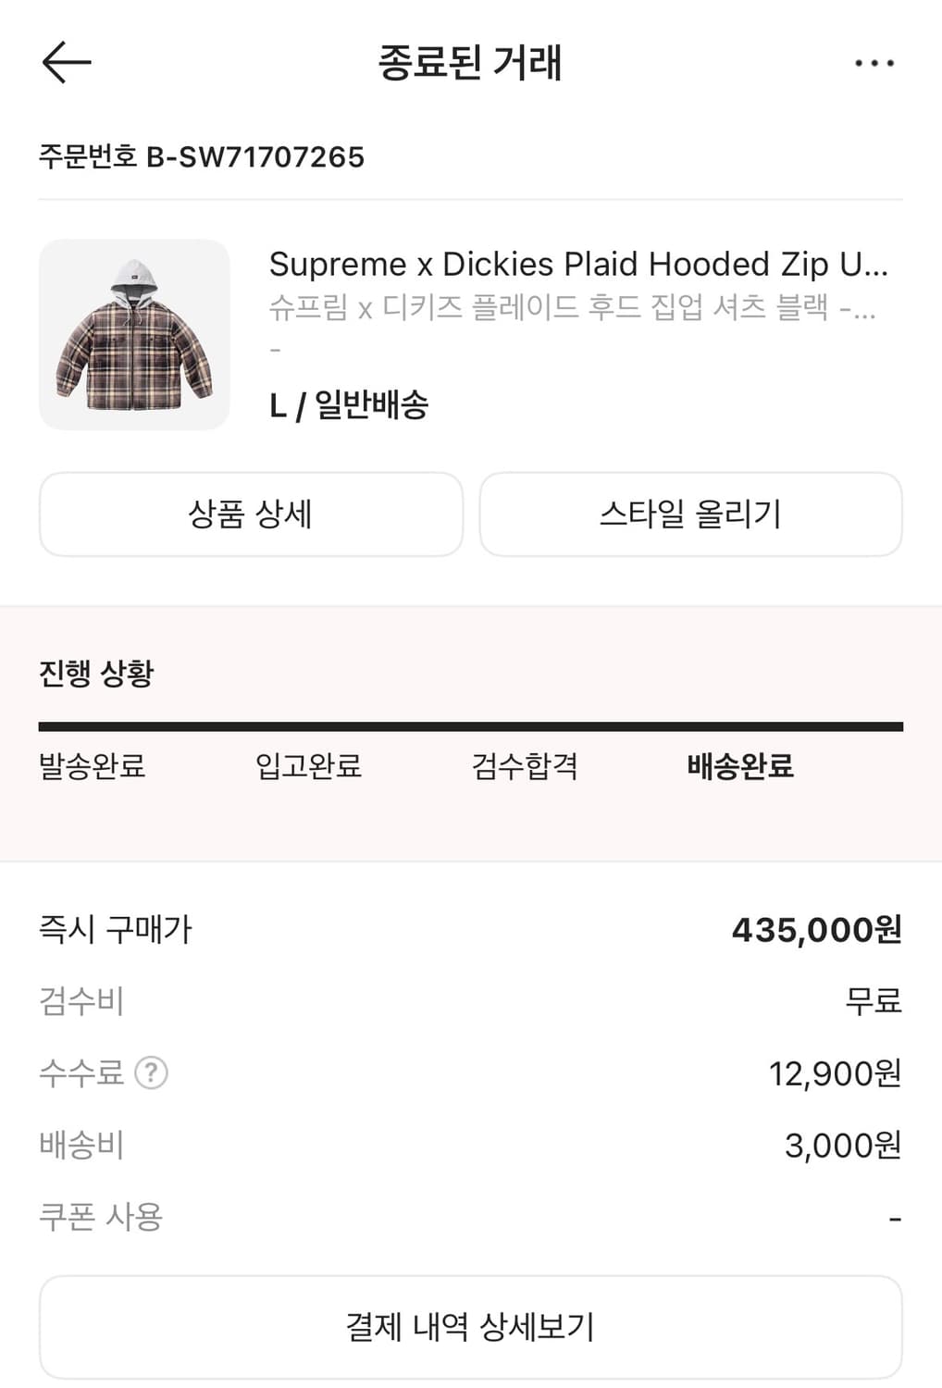942x1388 pixels.
Task: Open 결제 내역 상세보기 payment details
Action: coord(470,1326)
